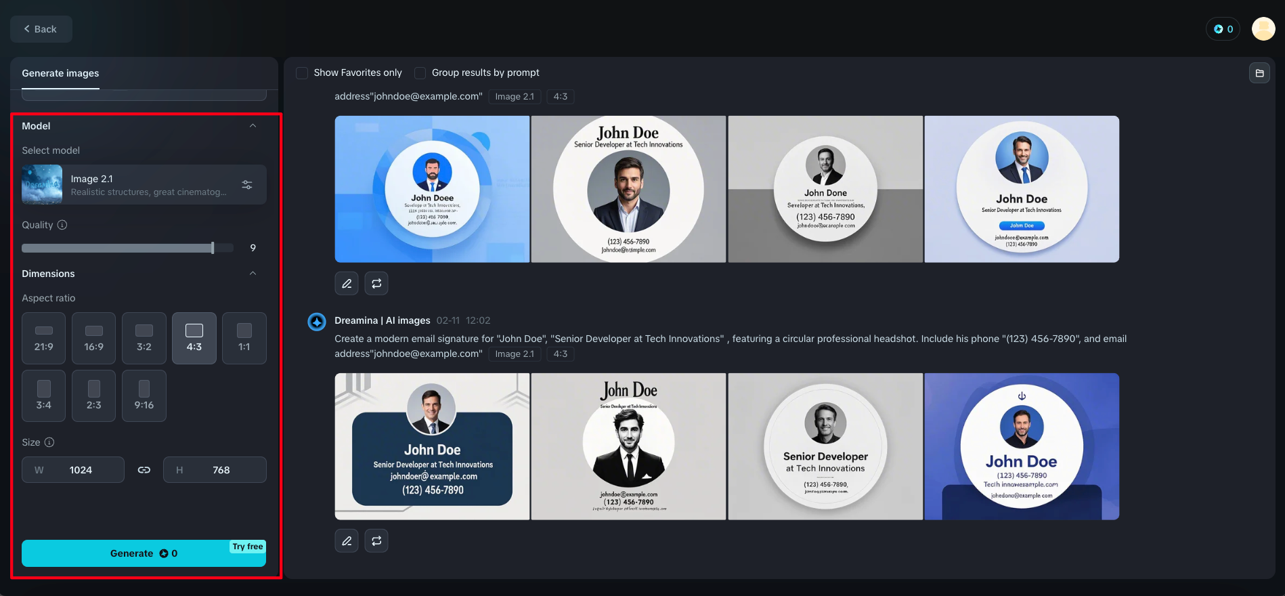Click edit pencil icon under first image batch
Image resolution: width=1285 pixels, height=596 pixels.
tap(347, 284)
